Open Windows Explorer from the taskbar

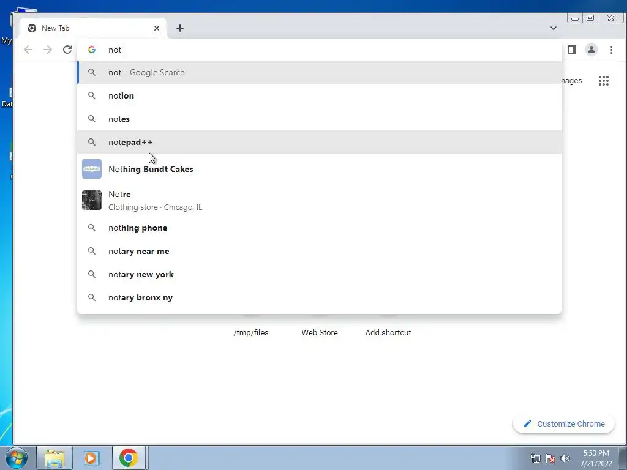pyautogui.click(x=54, y=458)
